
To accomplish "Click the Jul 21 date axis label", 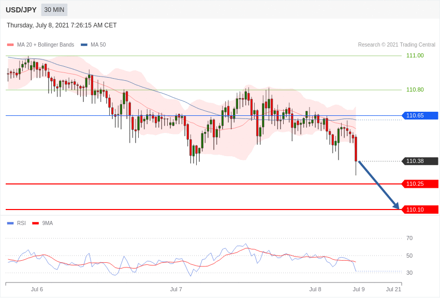I will (x=393, y=289).
